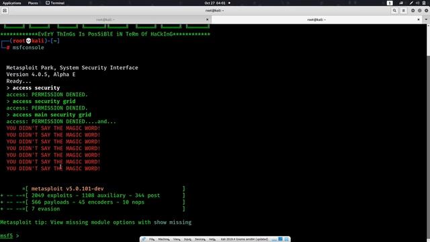Viewport: 430px width, 242px height.
Task: Click the 'Ready...' line
Action: coord(19,81)
